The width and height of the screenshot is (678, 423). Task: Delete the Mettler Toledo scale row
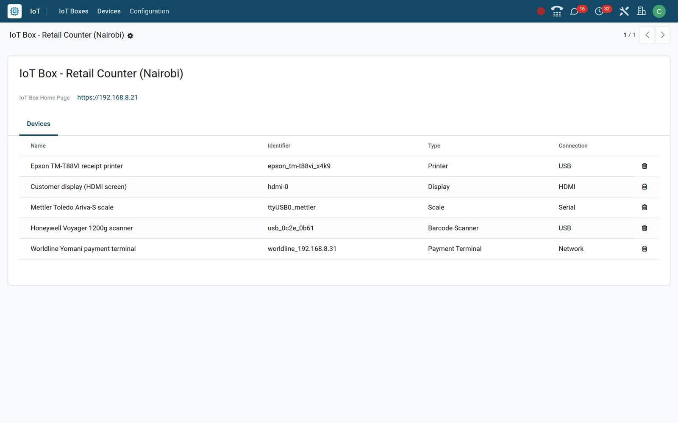click(645, 208)
